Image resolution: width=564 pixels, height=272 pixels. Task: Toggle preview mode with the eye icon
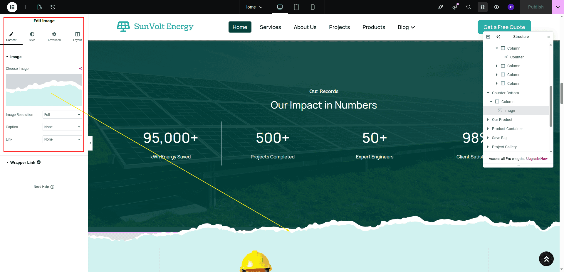[496, 7]
